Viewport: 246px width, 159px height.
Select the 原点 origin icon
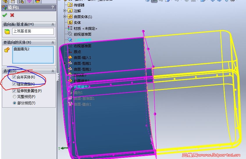click(x=70, y=51)
